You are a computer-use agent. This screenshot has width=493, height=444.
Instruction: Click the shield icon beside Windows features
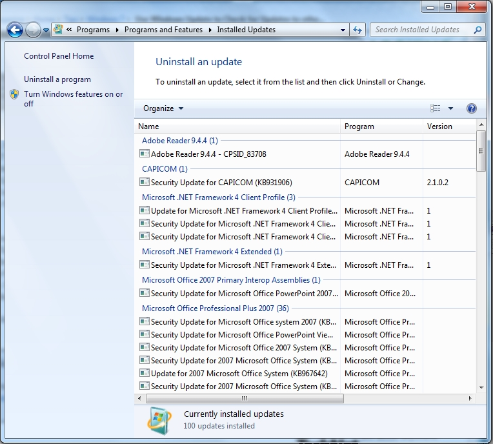click(x=14, y=94)
